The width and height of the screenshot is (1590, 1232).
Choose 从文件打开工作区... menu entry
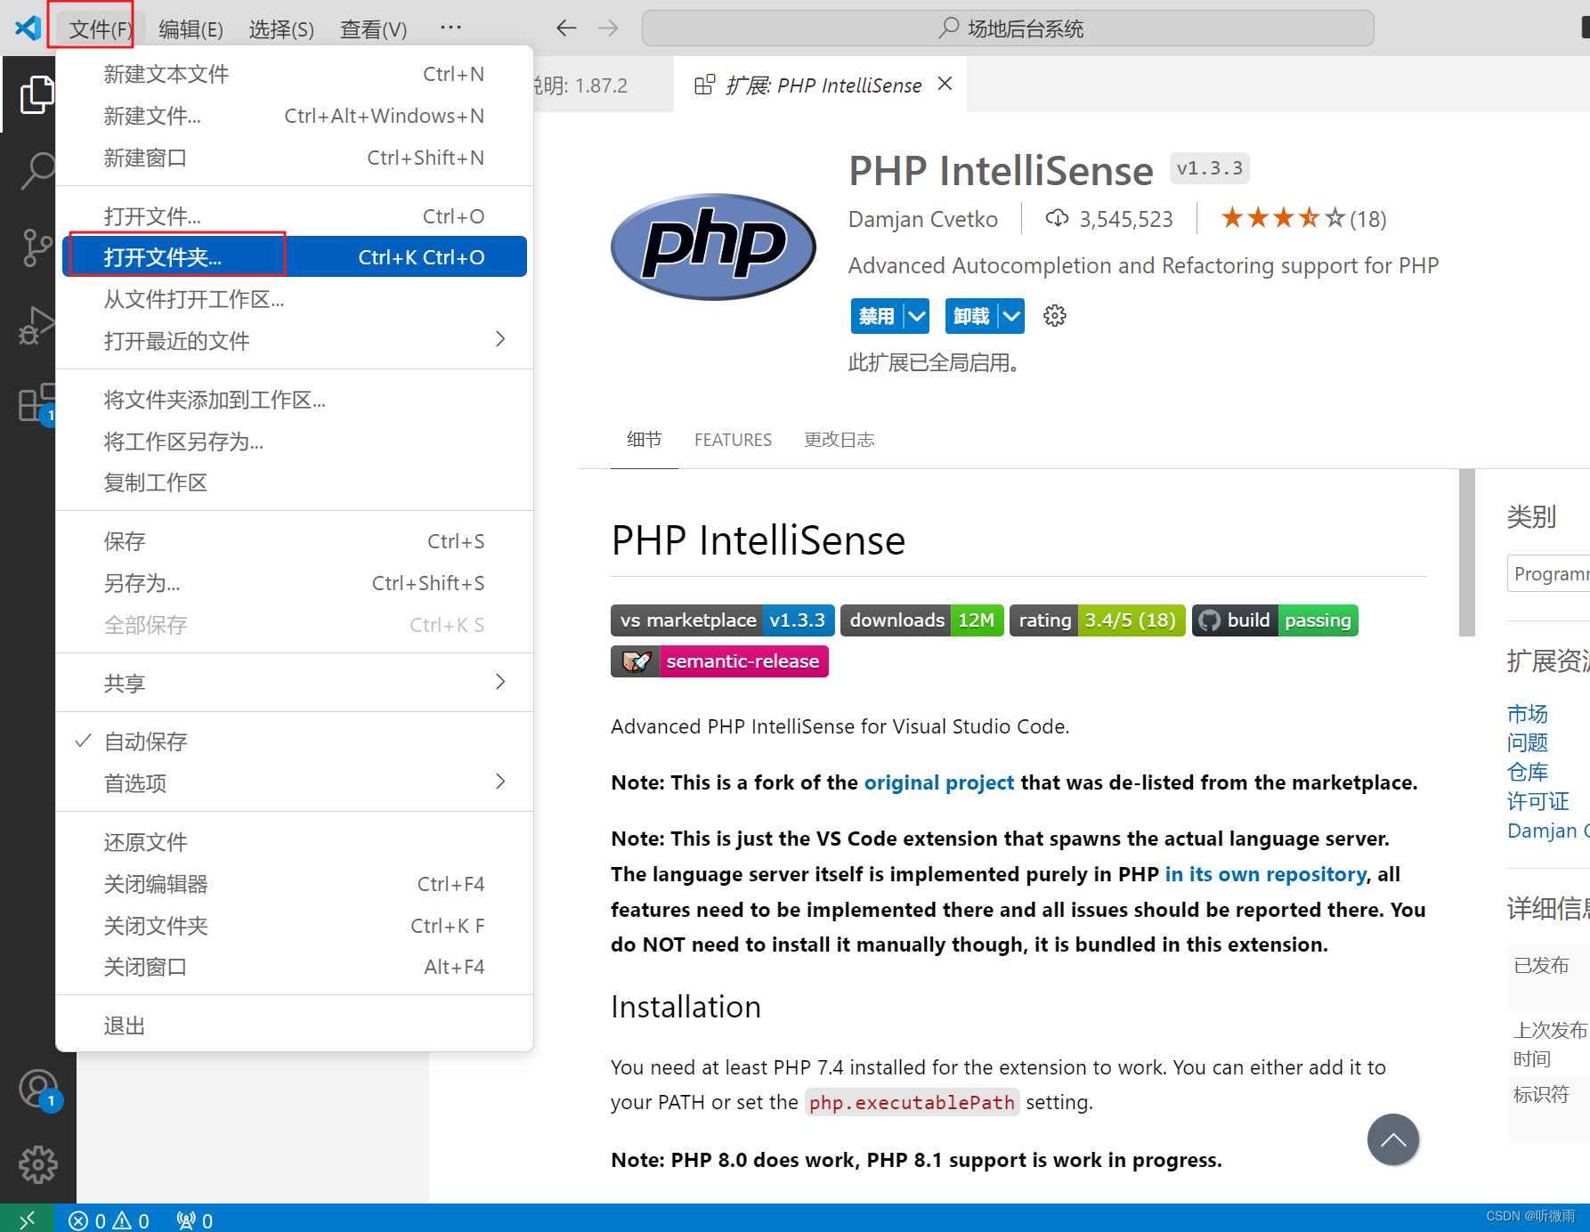click(294, 299)
